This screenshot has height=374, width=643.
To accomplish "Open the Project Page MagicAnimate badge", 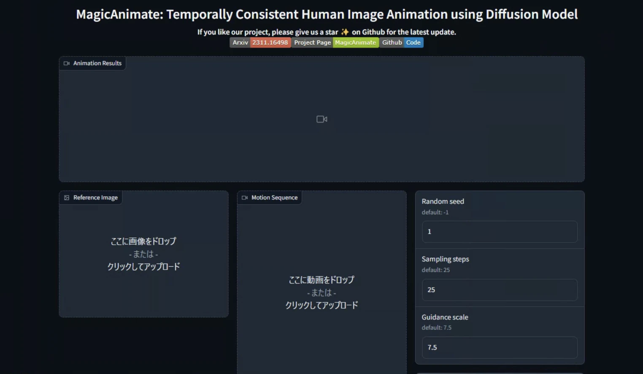I will pyautogui.click(x=335, y=43).
